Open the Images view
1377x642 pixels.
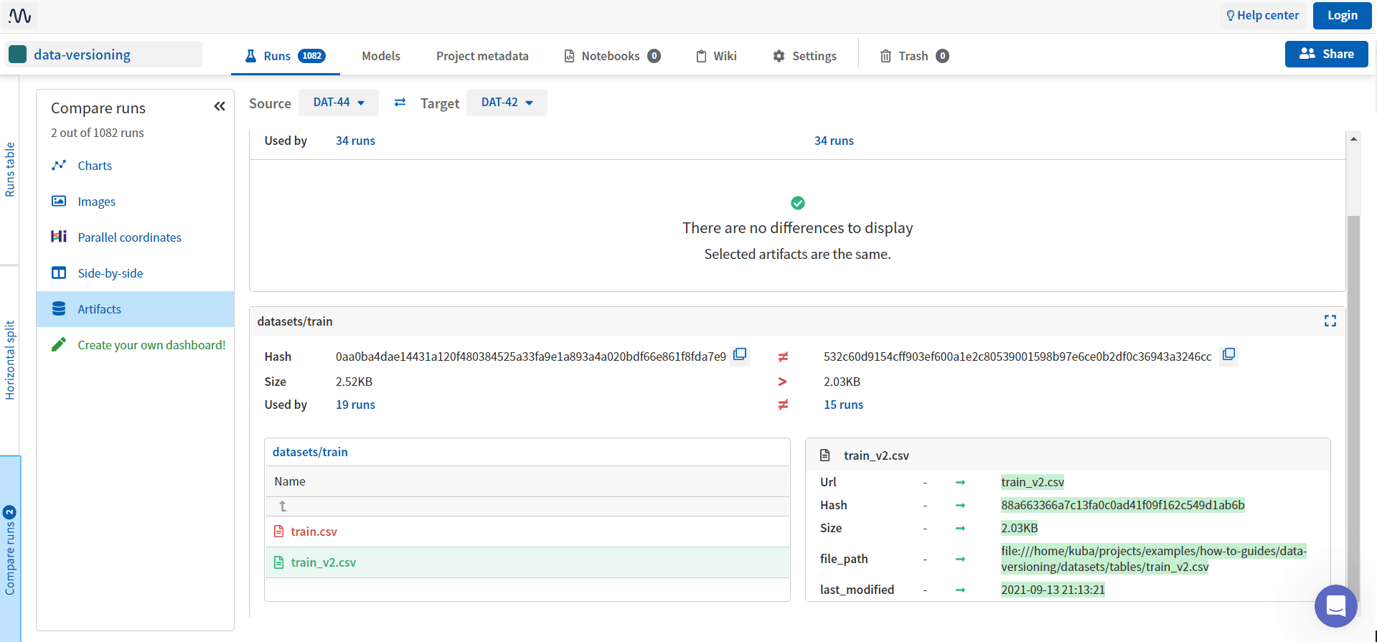(x=97, y=202)
